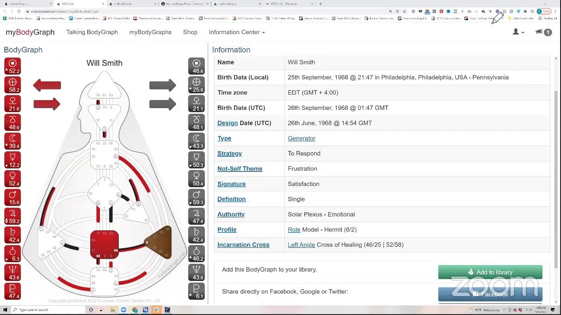
Task: Open the Strategy definition link
Action: click(x=230, y=154)
